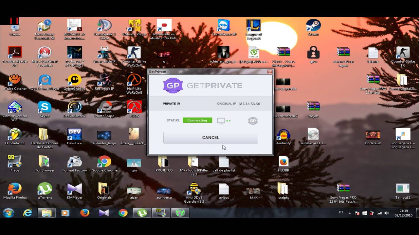The image size is (419, 235).
Task: Open Fraps desktop shortcut
Action: 15,164
